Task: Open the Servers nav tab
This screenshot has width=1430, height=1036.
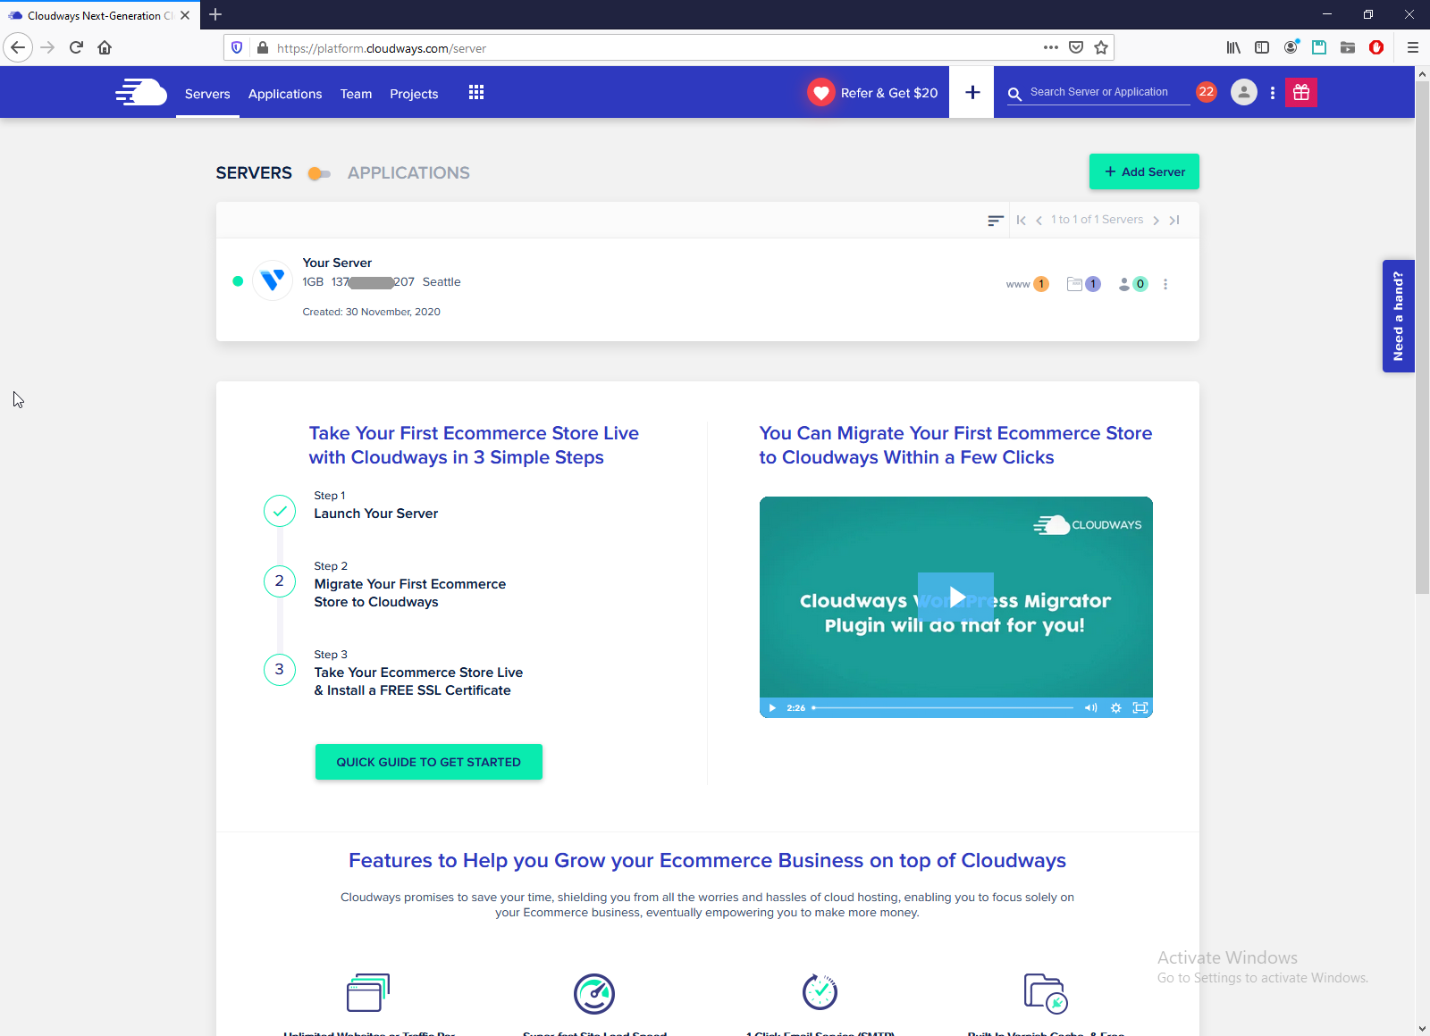Action: pyautogui.click(x=207, y=94)
